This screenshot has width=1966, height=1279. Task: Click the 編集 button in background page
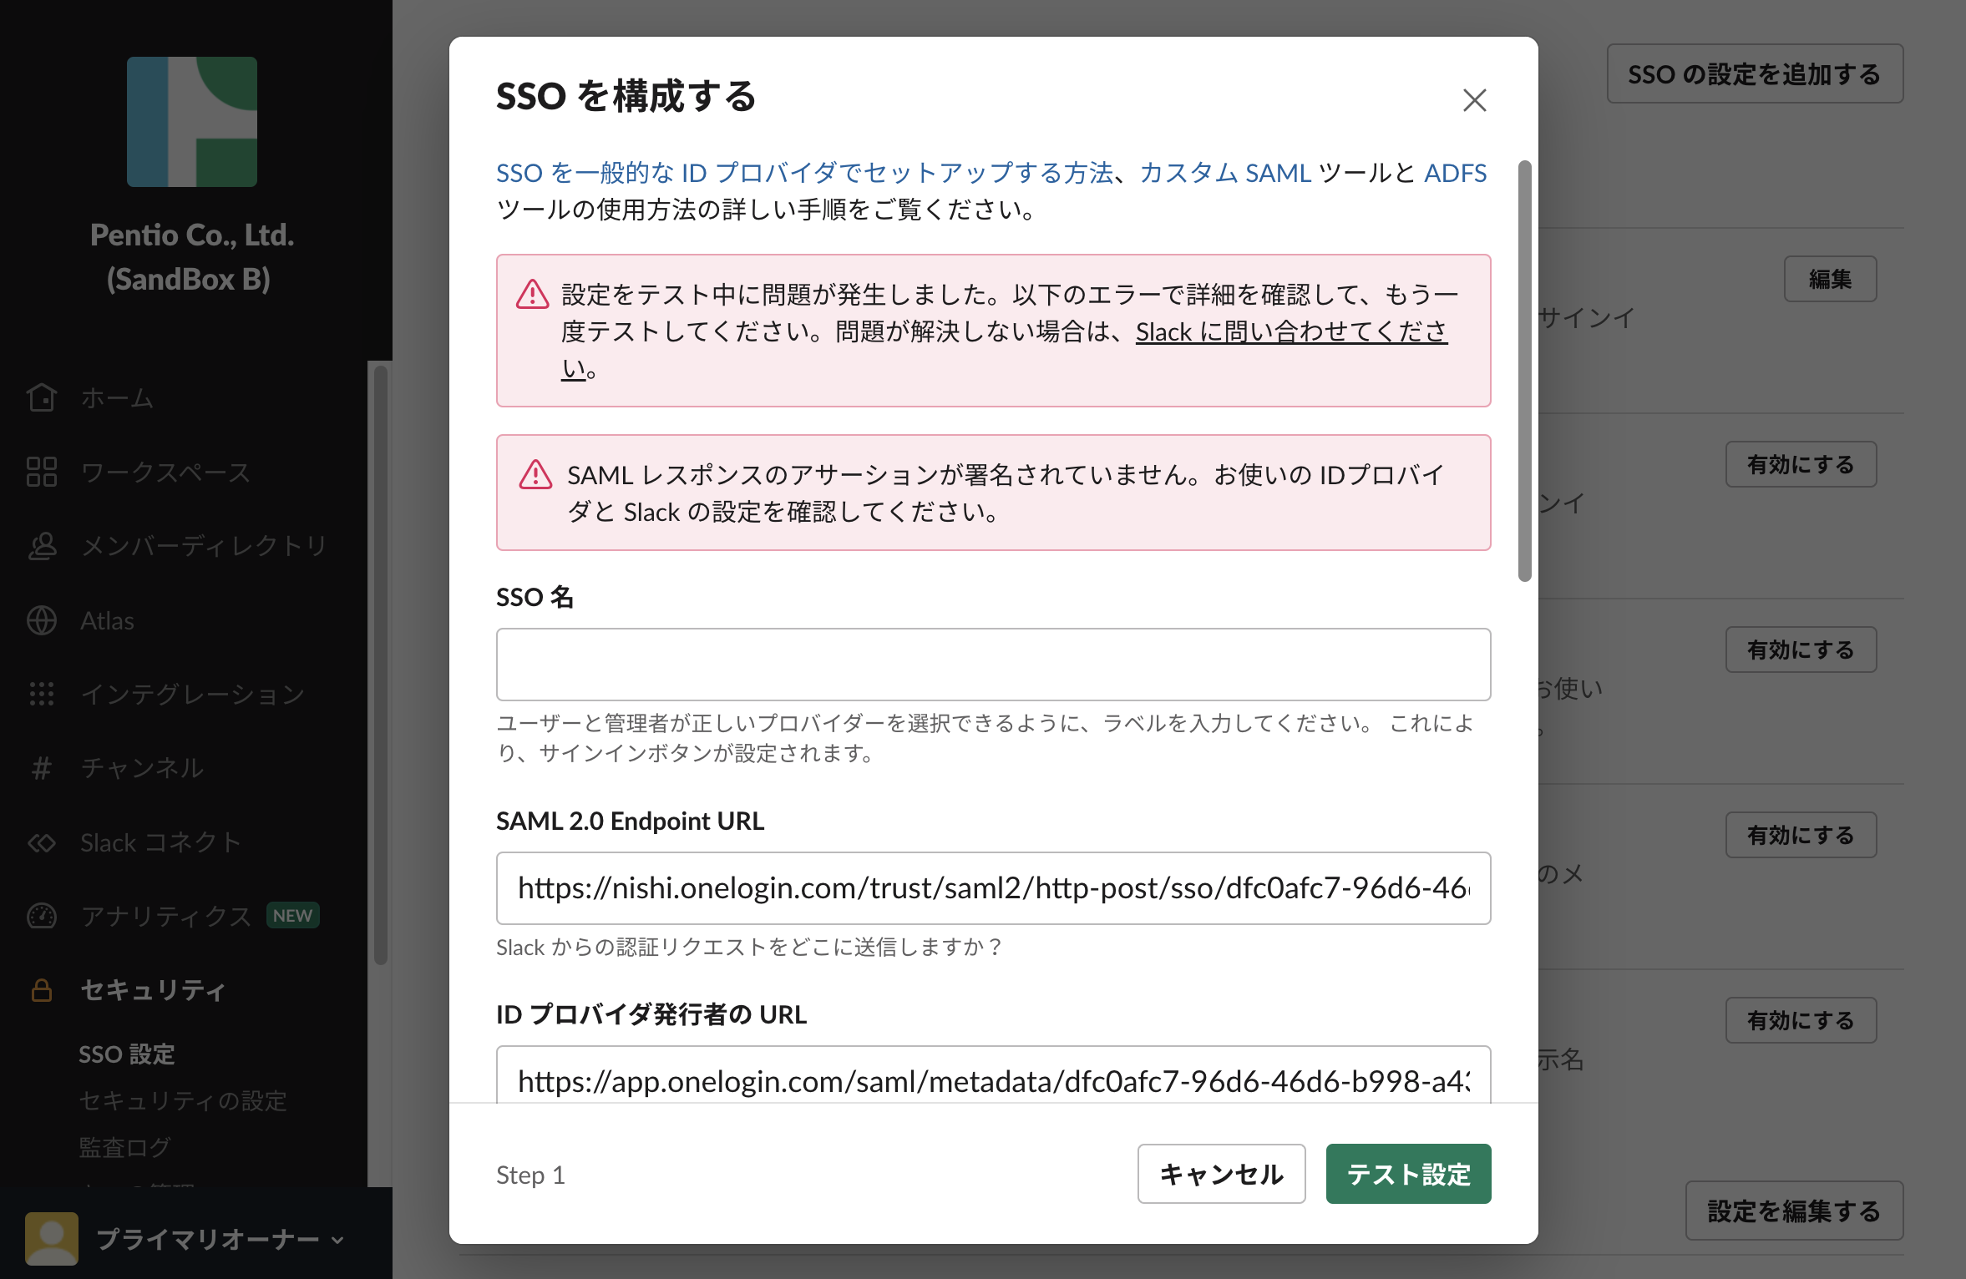(1830, 279)
